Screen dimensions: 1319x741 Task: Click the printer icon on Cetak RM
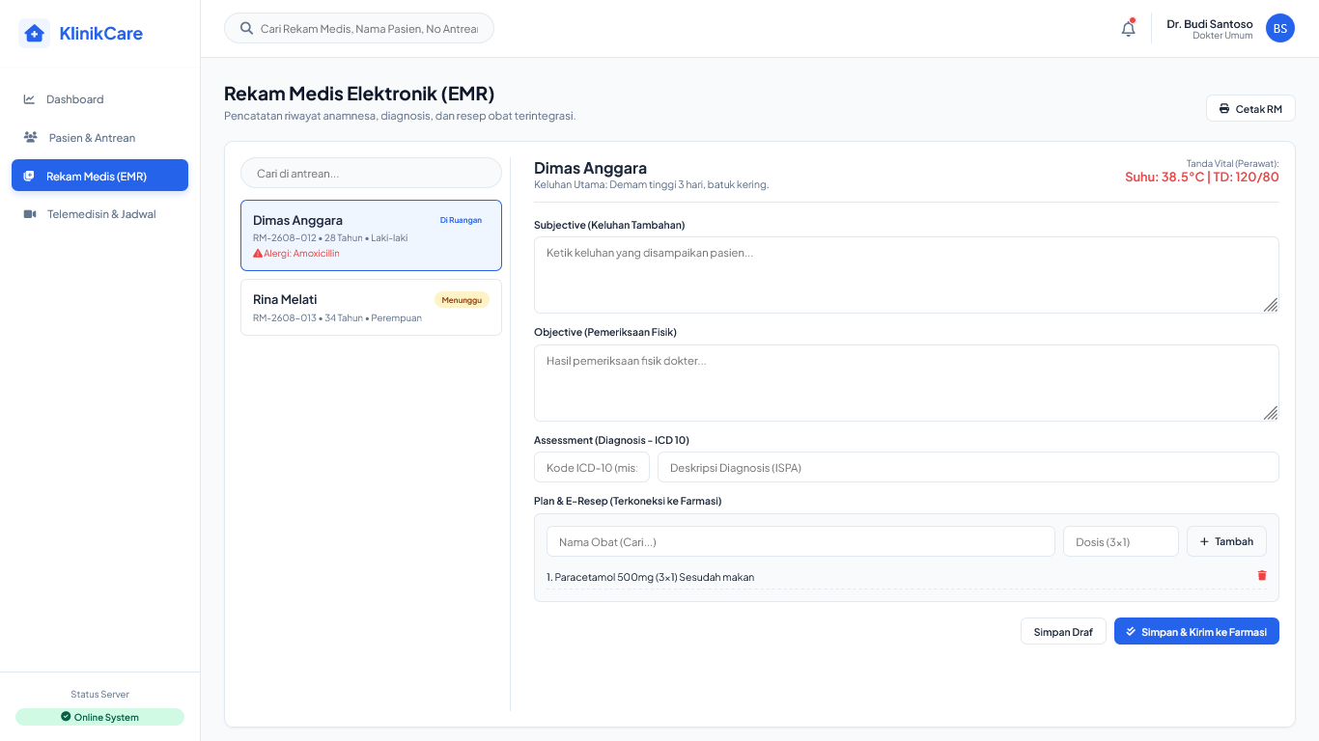(x=1224, y=109)
